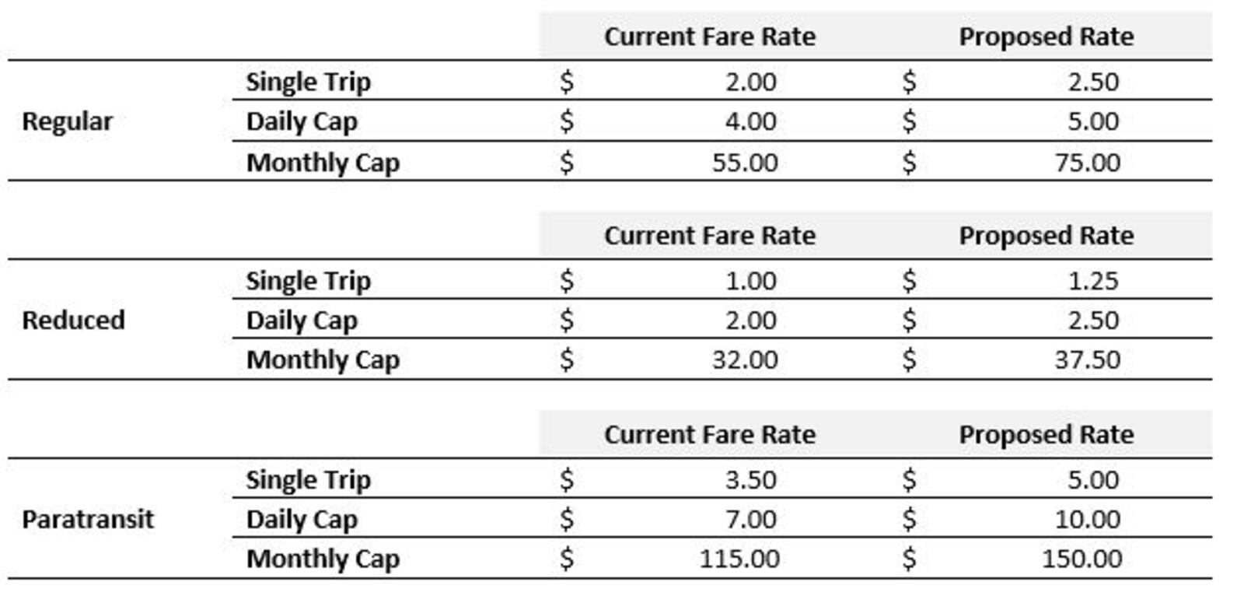Click the Reduced current monthly cap 32.00
This screenshot has width=1244, height=603.
pos(744,359)
